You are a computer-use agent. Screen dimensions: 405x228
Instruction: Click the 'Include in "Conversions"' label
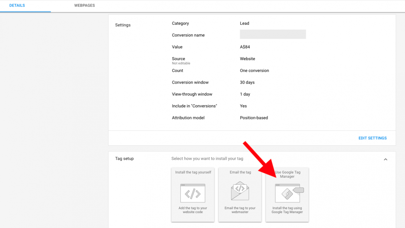[195, 106]
